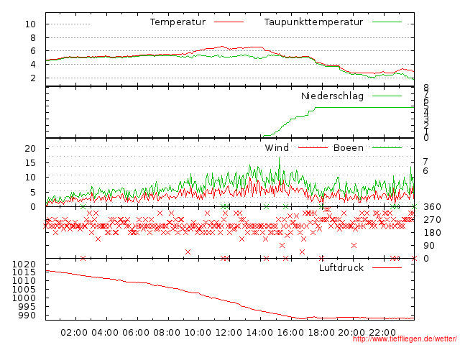Click the 360 wind direction axis value
The width and height of the screenshot is (460, 345).
432,207
